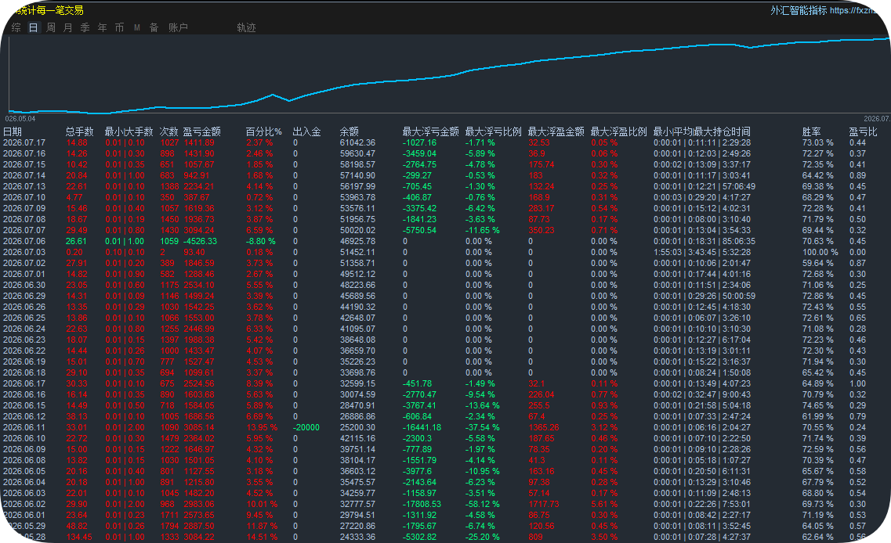Select the 2026.07.06 loss row
The height and width of the screenshot is (543, 891).
coord(440,241)
